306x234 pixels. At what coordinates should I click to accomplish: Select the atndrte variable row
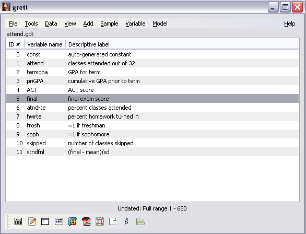click(152, 108)
